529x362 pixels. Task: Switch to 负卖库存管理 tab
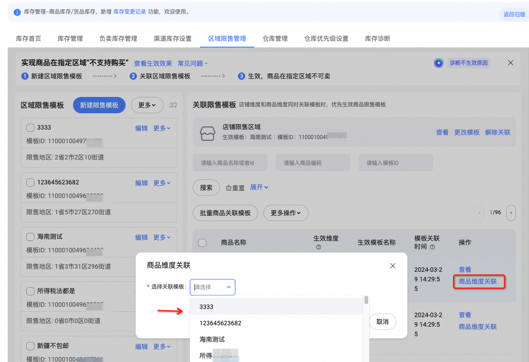coord(118,39)
